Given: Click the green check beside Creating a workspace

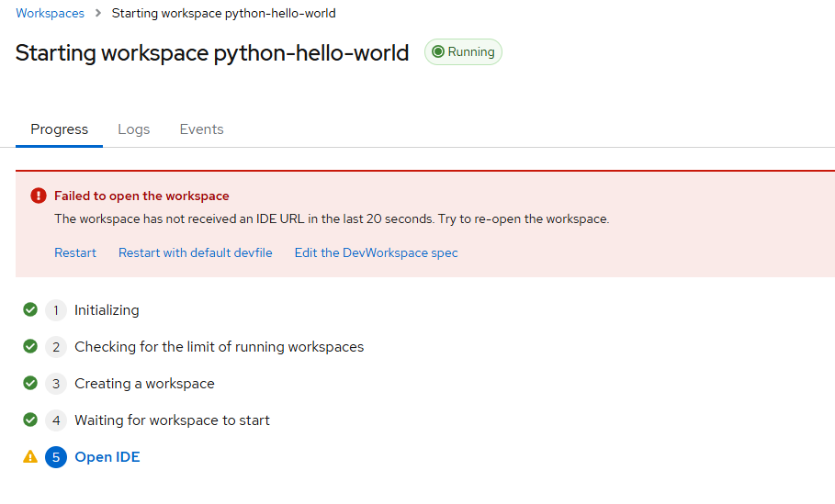Looking at the screenshot, I should [x=30, y=383].
